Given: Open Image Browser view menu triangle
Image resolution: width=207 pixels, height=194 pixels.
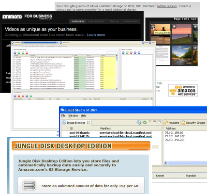Looking at the screenshot, I should tap(150, 121).
